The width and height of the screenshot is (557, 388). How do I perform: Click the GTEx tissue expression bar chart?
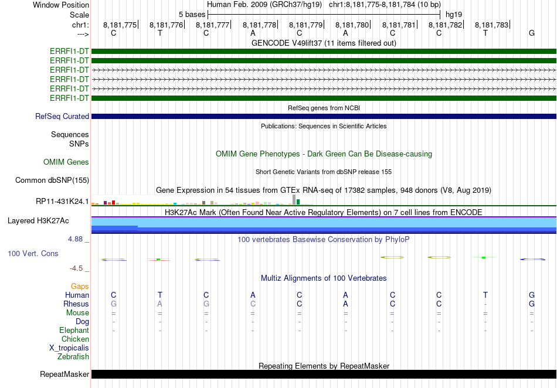pyautogui.click(x=202, y=200)
